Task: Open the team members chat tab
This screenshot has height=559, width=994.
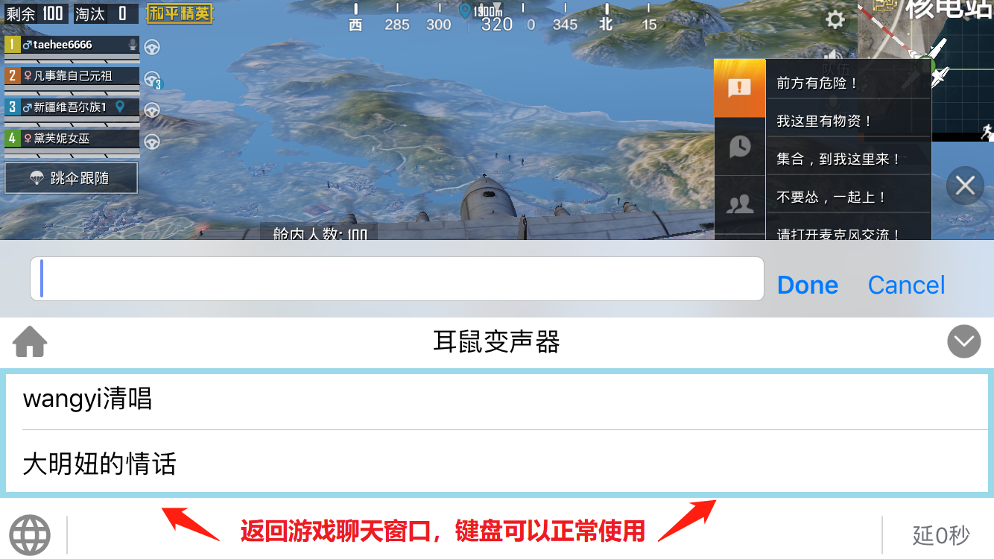Action: click(739, 204)
